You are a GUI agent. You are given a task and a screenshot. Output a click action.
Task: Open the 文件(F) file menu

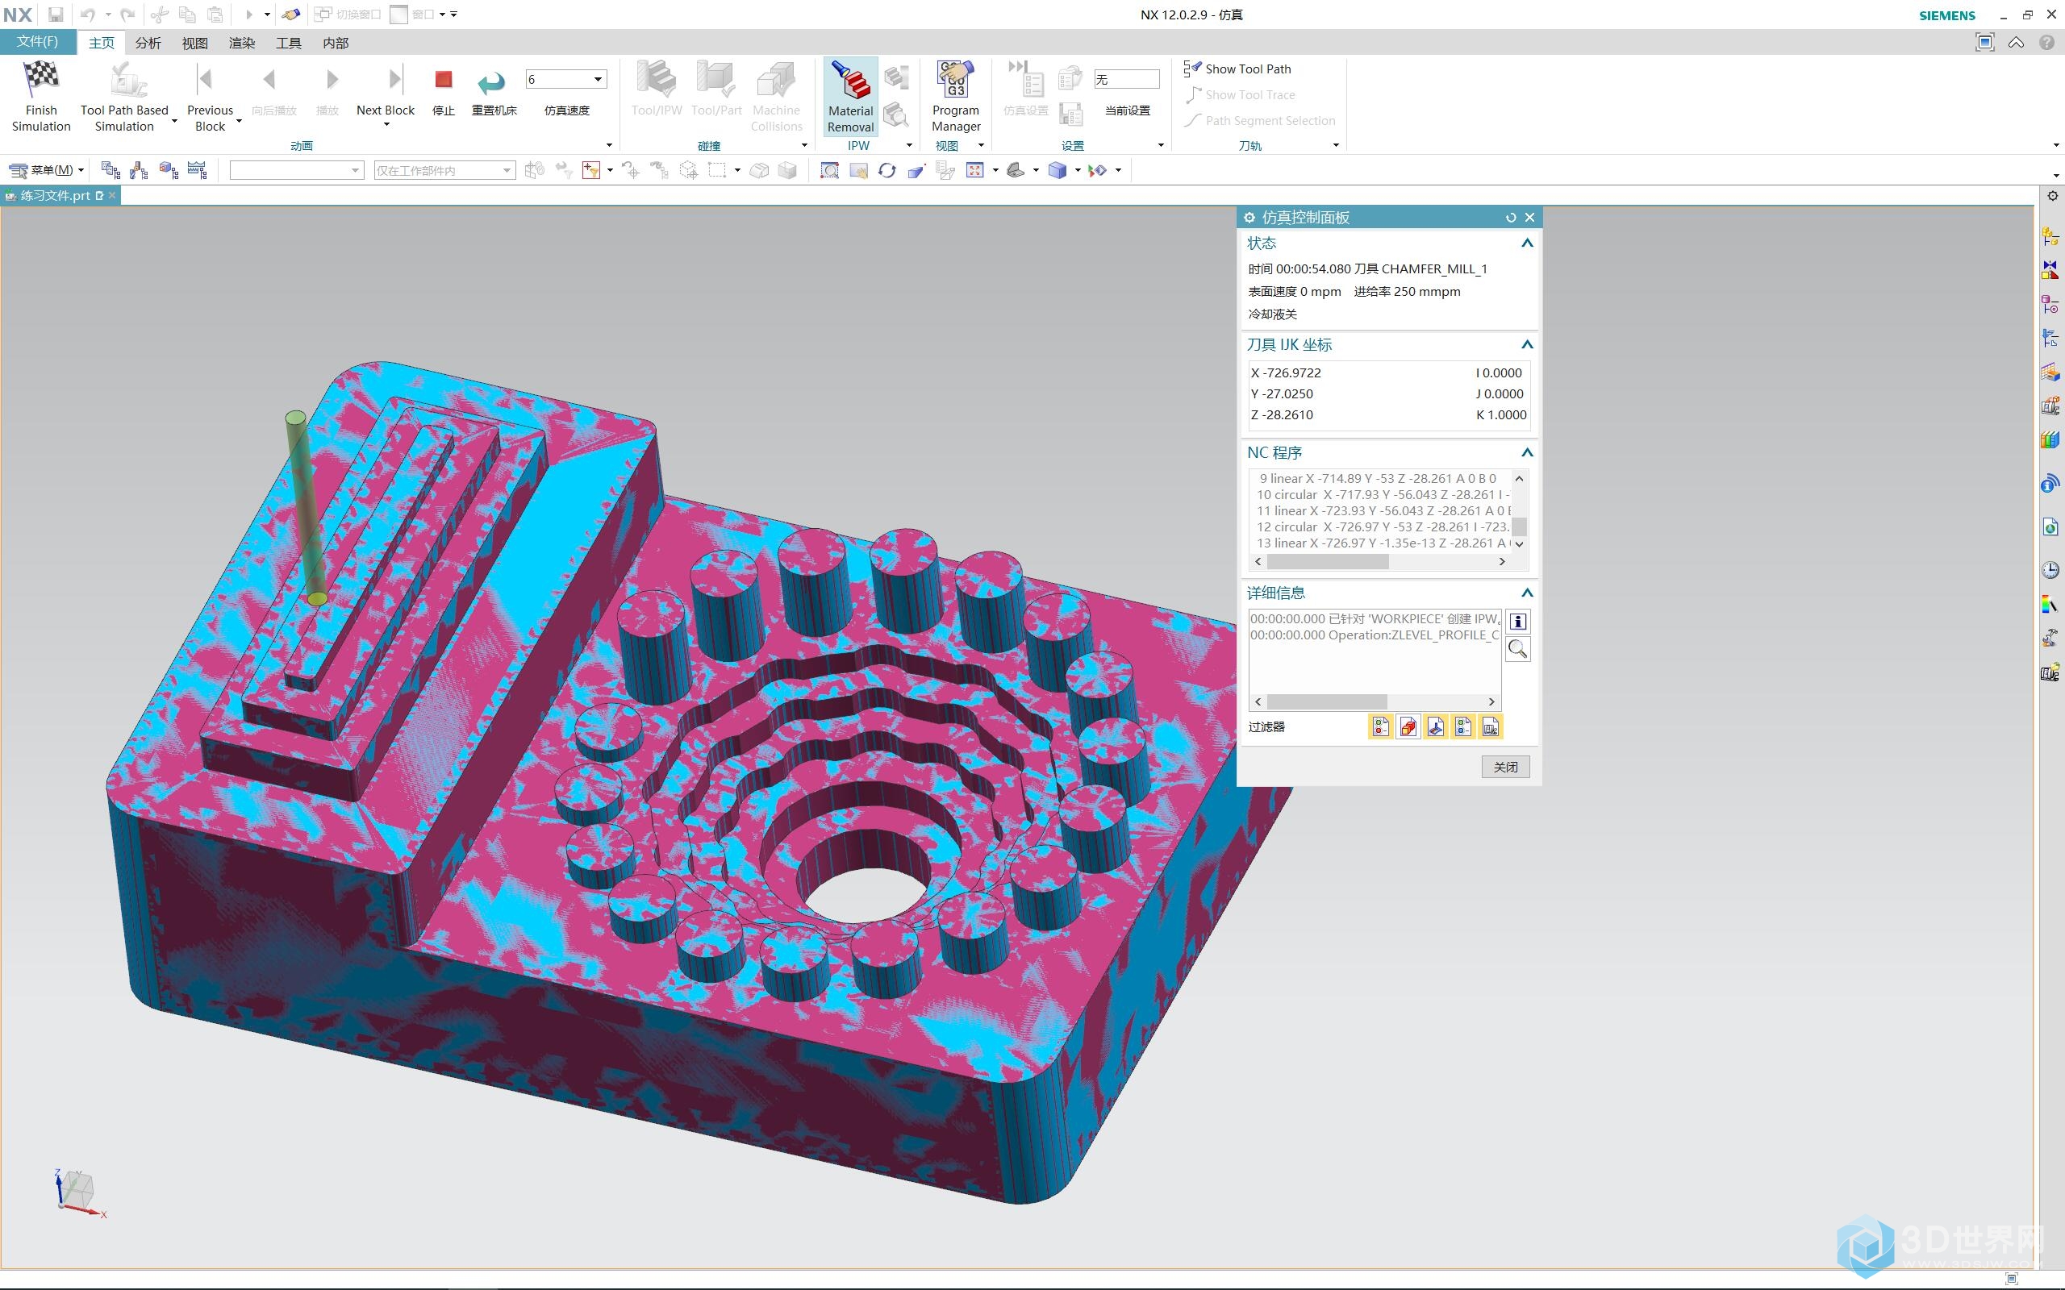(38, 42)
